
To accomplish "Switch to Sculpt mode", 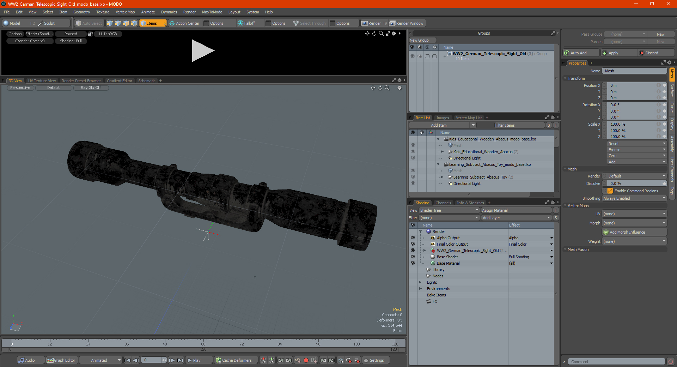I will pos(53,23).
